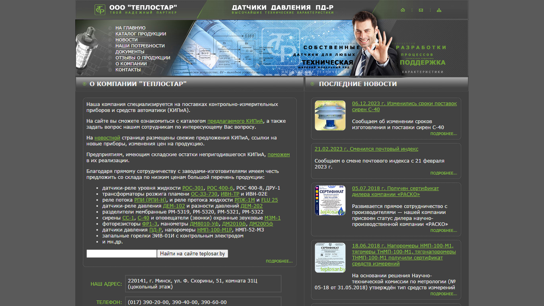Open the С-40 siren link in product list
Viewport: 544px width, 306px height.
143,218
